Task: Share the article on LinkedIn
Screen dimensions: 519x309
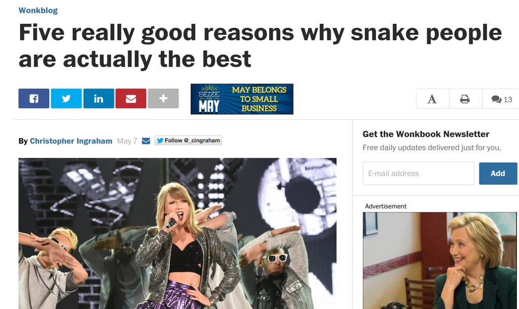Action: [99, 99]
